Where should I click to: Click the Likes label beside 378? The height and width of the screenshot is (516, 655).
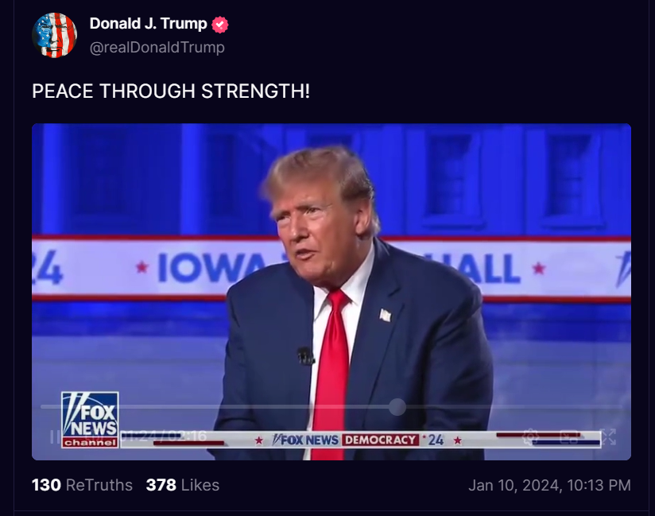(x=200, y=485)
